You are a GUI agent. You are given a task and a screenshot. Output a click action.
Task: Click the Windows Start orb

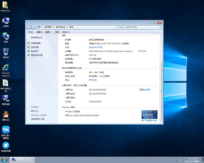(x=4, y=160)
